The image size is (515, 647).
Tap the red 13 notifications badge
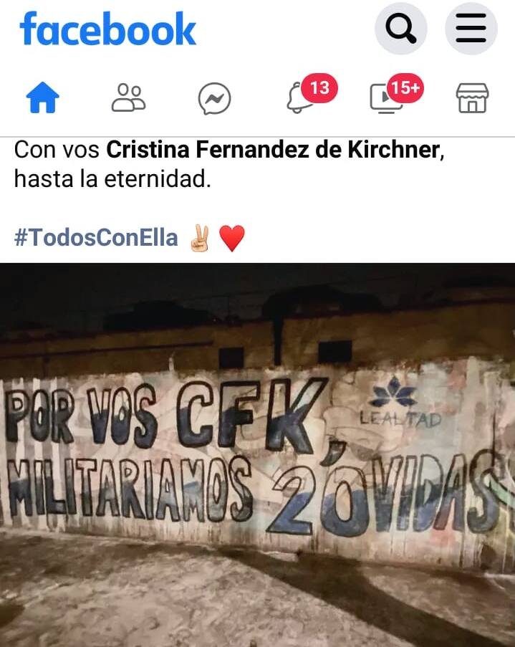319,88
